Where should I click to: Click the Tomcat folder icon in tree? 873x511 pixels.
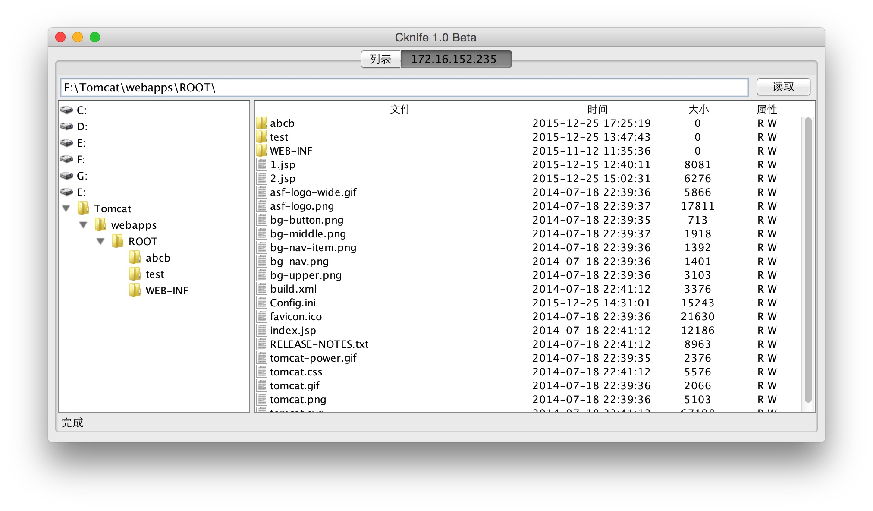[83, 208]
